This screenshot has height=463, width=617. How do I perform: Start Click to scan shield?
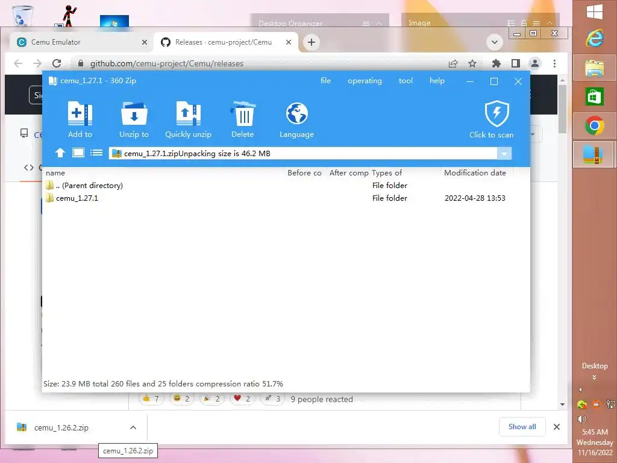click(492, 120)
